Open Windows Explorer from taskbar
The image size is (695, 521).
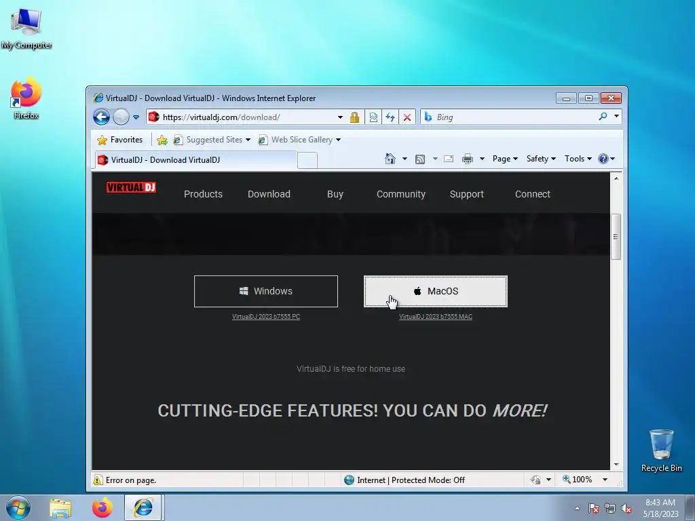pyautogui.click(x=60, y=508)
